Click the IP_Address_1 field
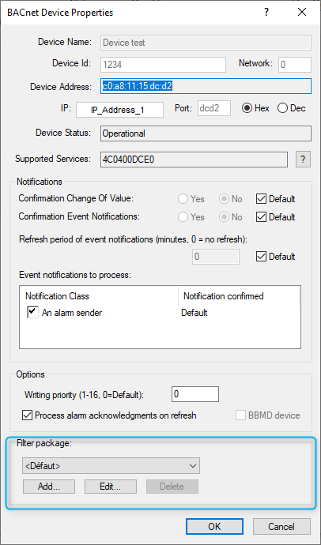The image size is (321, 545). [119, 110]
